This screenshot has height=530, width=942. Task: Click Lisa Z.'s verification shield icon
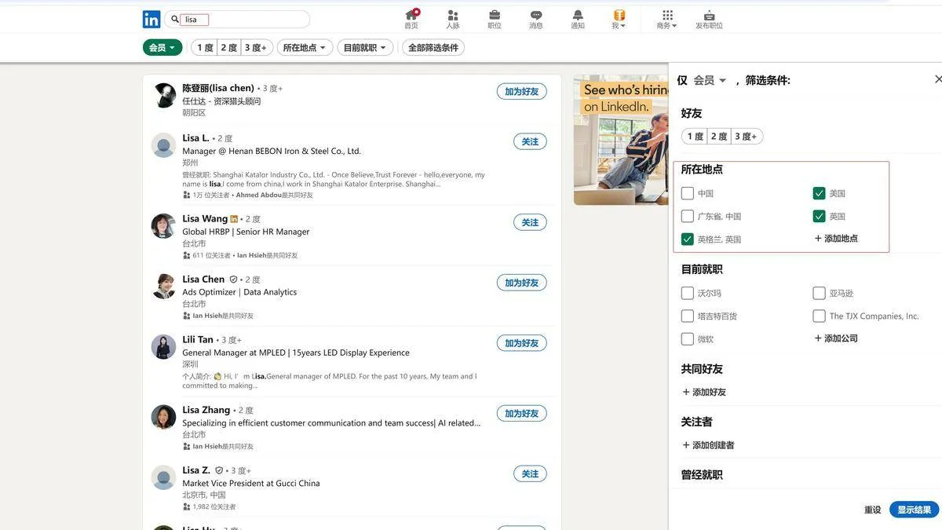point(219,471)
